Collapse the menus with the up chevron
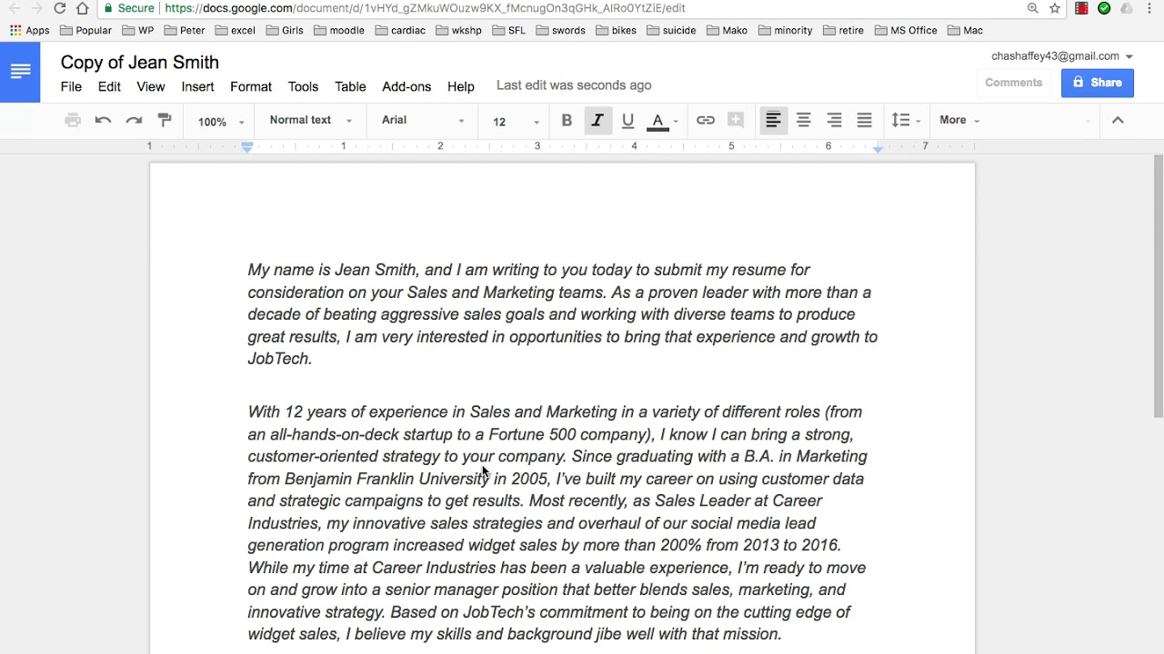Viewport: 1164px width, 654px height. tap(1118, 120)
